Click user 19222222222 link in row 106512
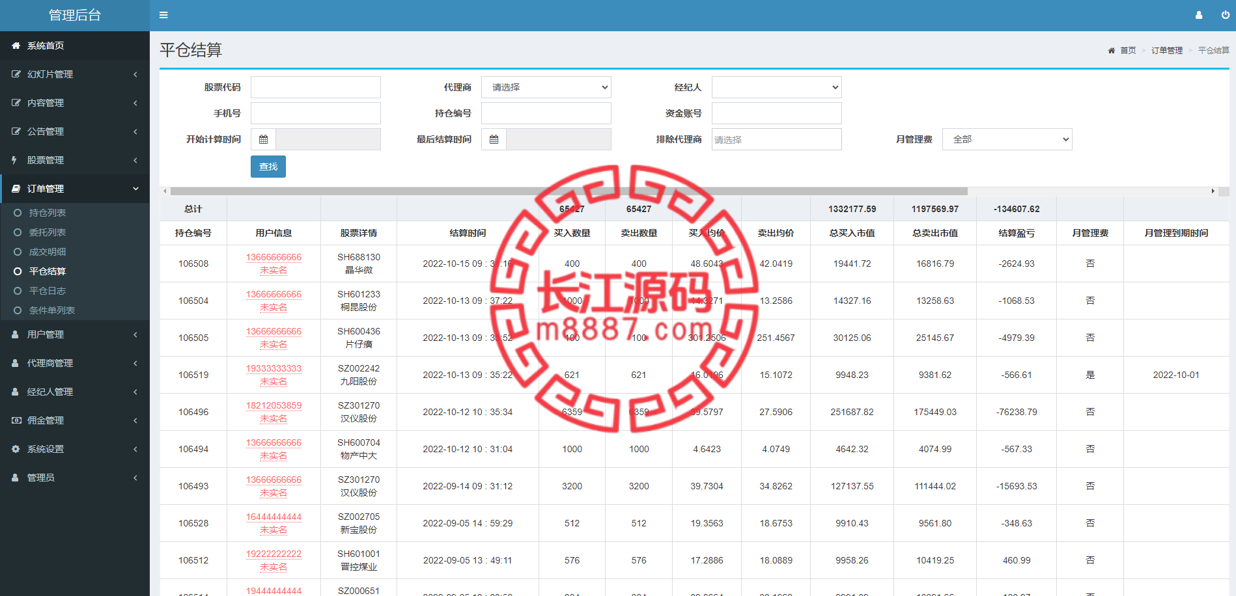Image resolution: width=1236 pixels, height=596 pixels. point(274,554)
